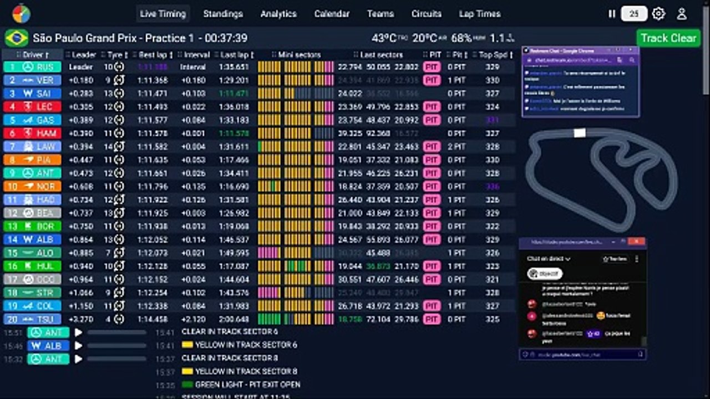
Task: Switch to the Lap Times tab
Action: (x=480, y=14)
